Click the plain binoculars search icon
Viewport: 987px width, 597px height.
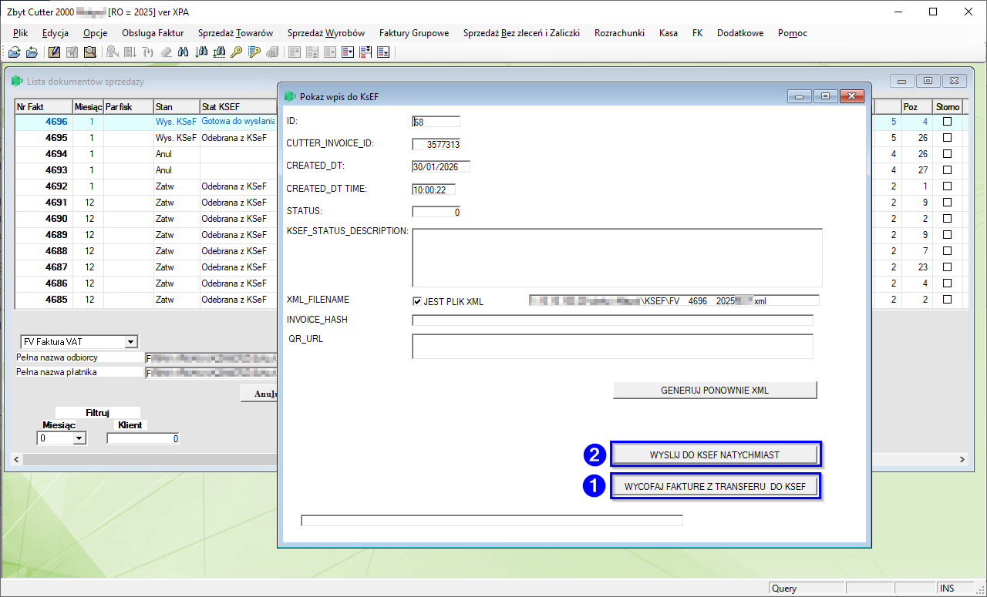click(x=183, y=52)
